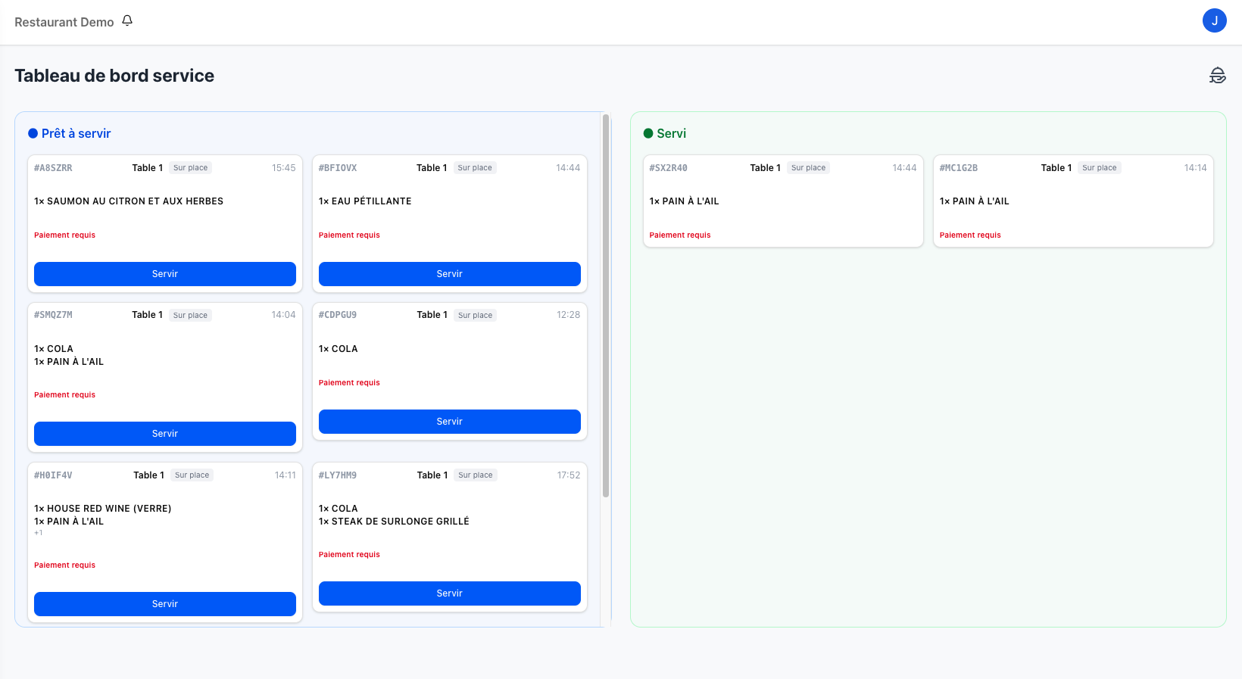
Task: Click the scrollbar of Prêt à servir column
Action: 606,306
